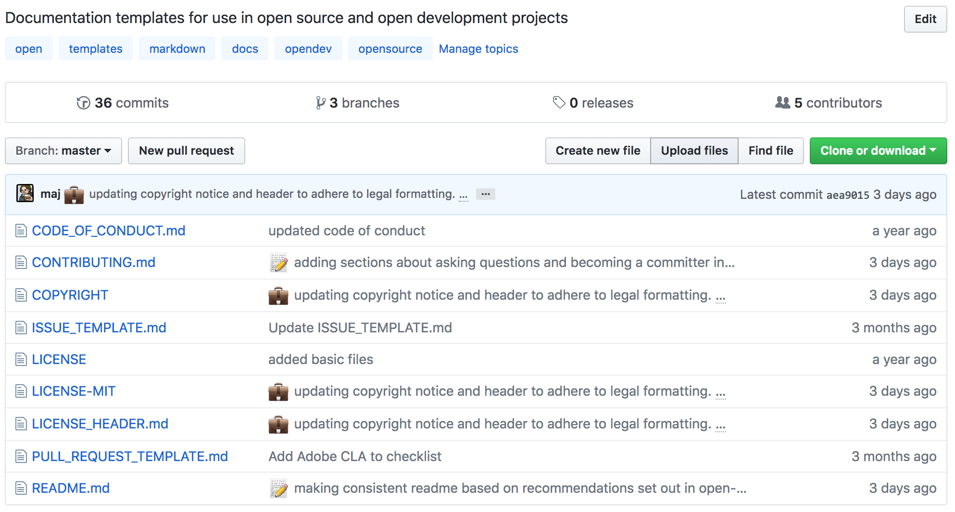Open maj's profile avatar

pyautogui.click(x=25, y=194)
